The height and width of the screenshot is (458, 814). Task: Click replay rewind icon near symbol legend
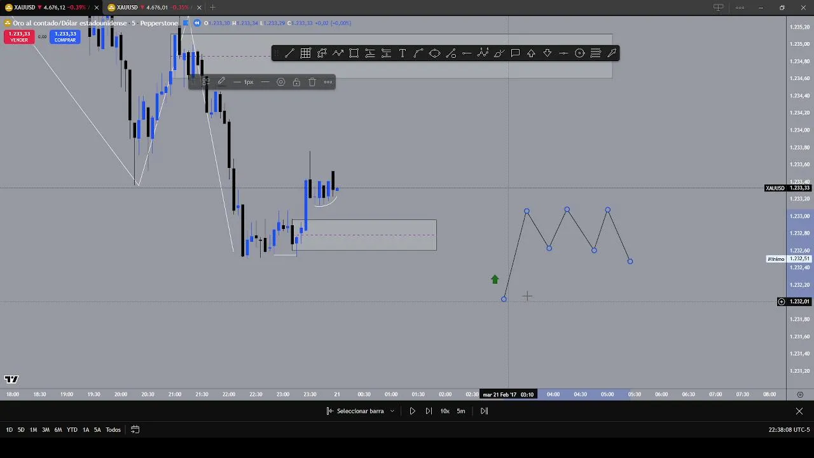click(x=197, y=23)
